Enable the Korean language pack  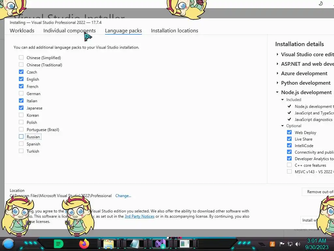21,115
